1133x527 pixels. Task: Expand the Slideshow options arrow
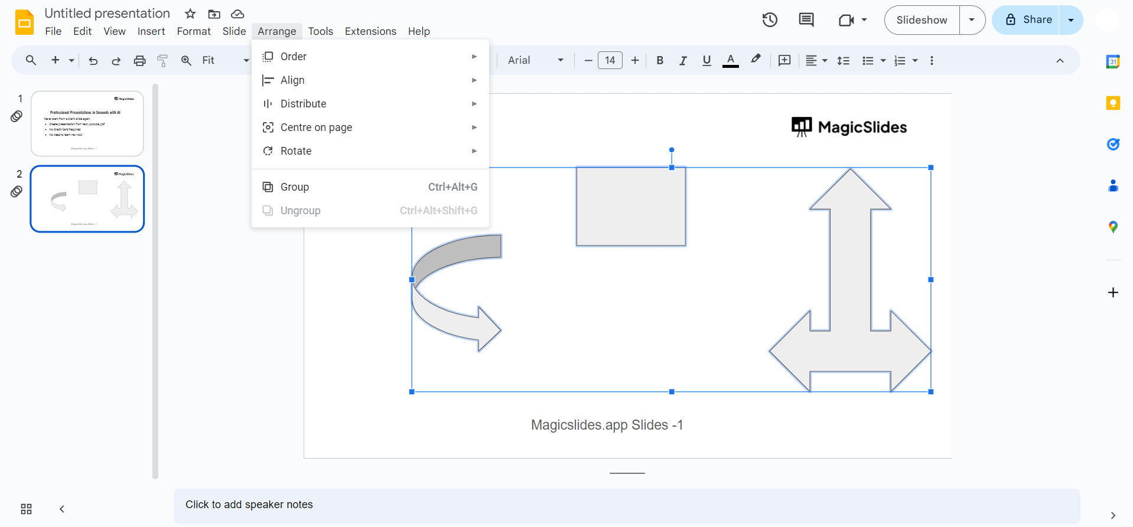tap(972, 20)
